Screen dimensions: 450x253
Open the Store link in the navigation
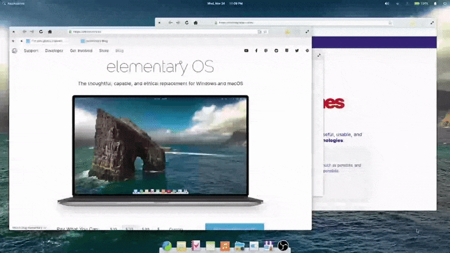[x=104, y=51]
